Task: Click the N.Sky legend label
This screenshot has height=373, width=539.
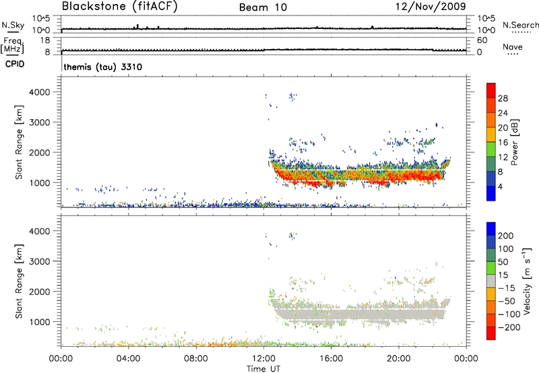Action: [x=13, y=25]
